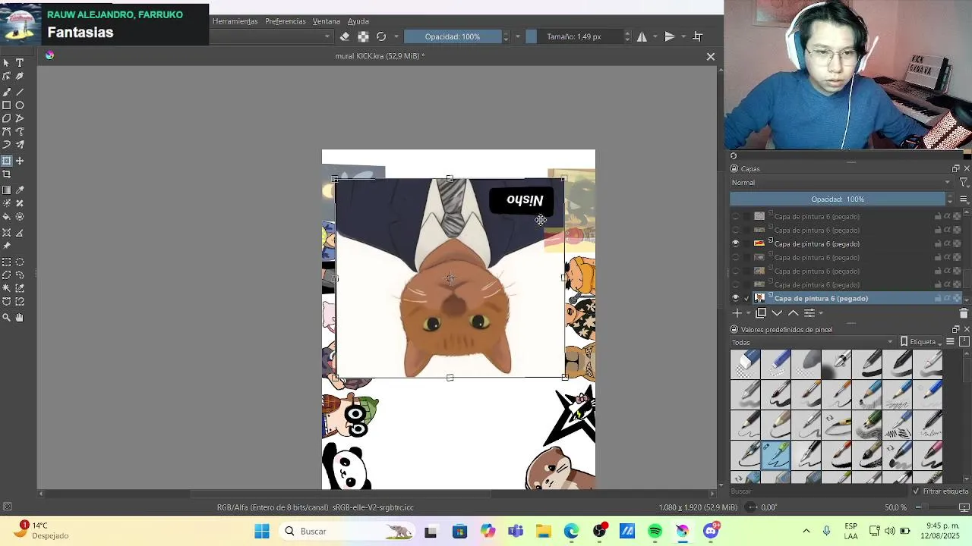Image resolution: width=972 pixels, height=546 pixels.
Task: Select the Rectangle tool
Action: [x=7, y=105]
